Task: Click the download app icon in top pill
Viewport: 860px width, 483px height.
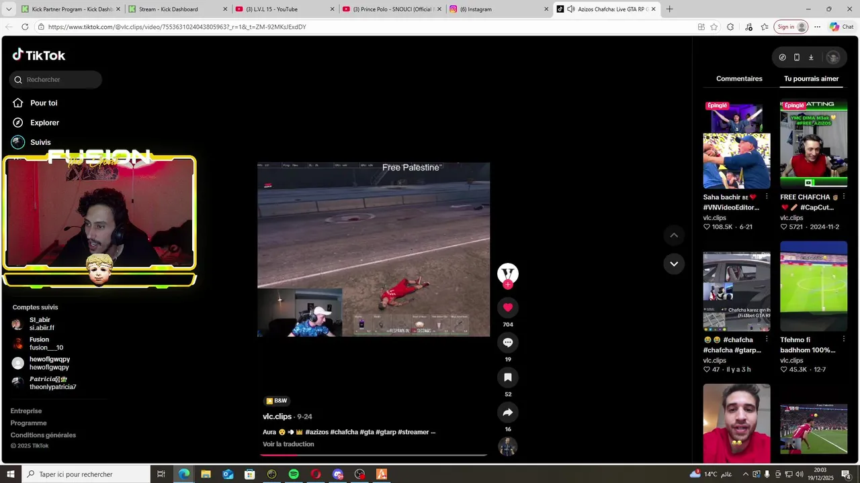Action: tap(811, 58)
